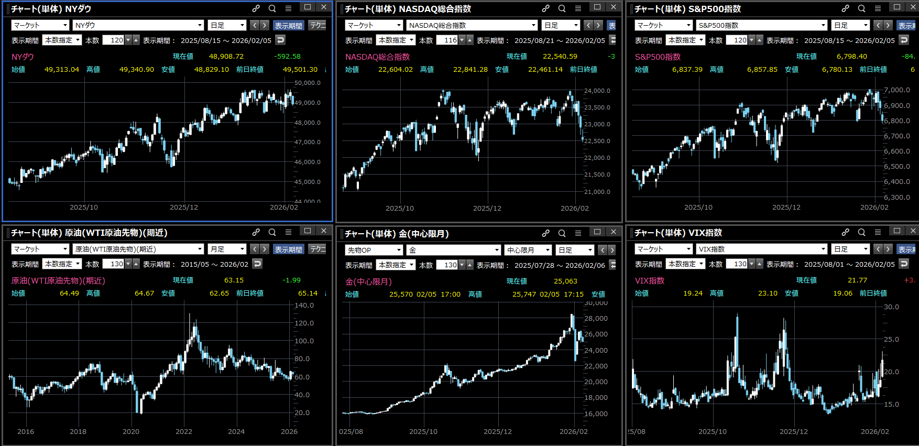This screenshot has width=919, height=446.
Task: Open the 日足 timeframe dropdown in NYダウ panel
Action: pos(227,25)
